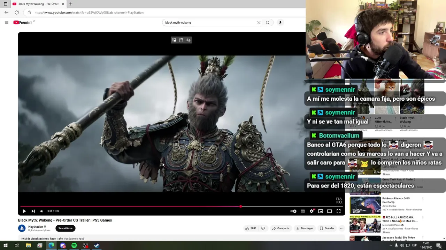
Task: Open more actions menu beside Guardar
Action: (x=342, y=228)
